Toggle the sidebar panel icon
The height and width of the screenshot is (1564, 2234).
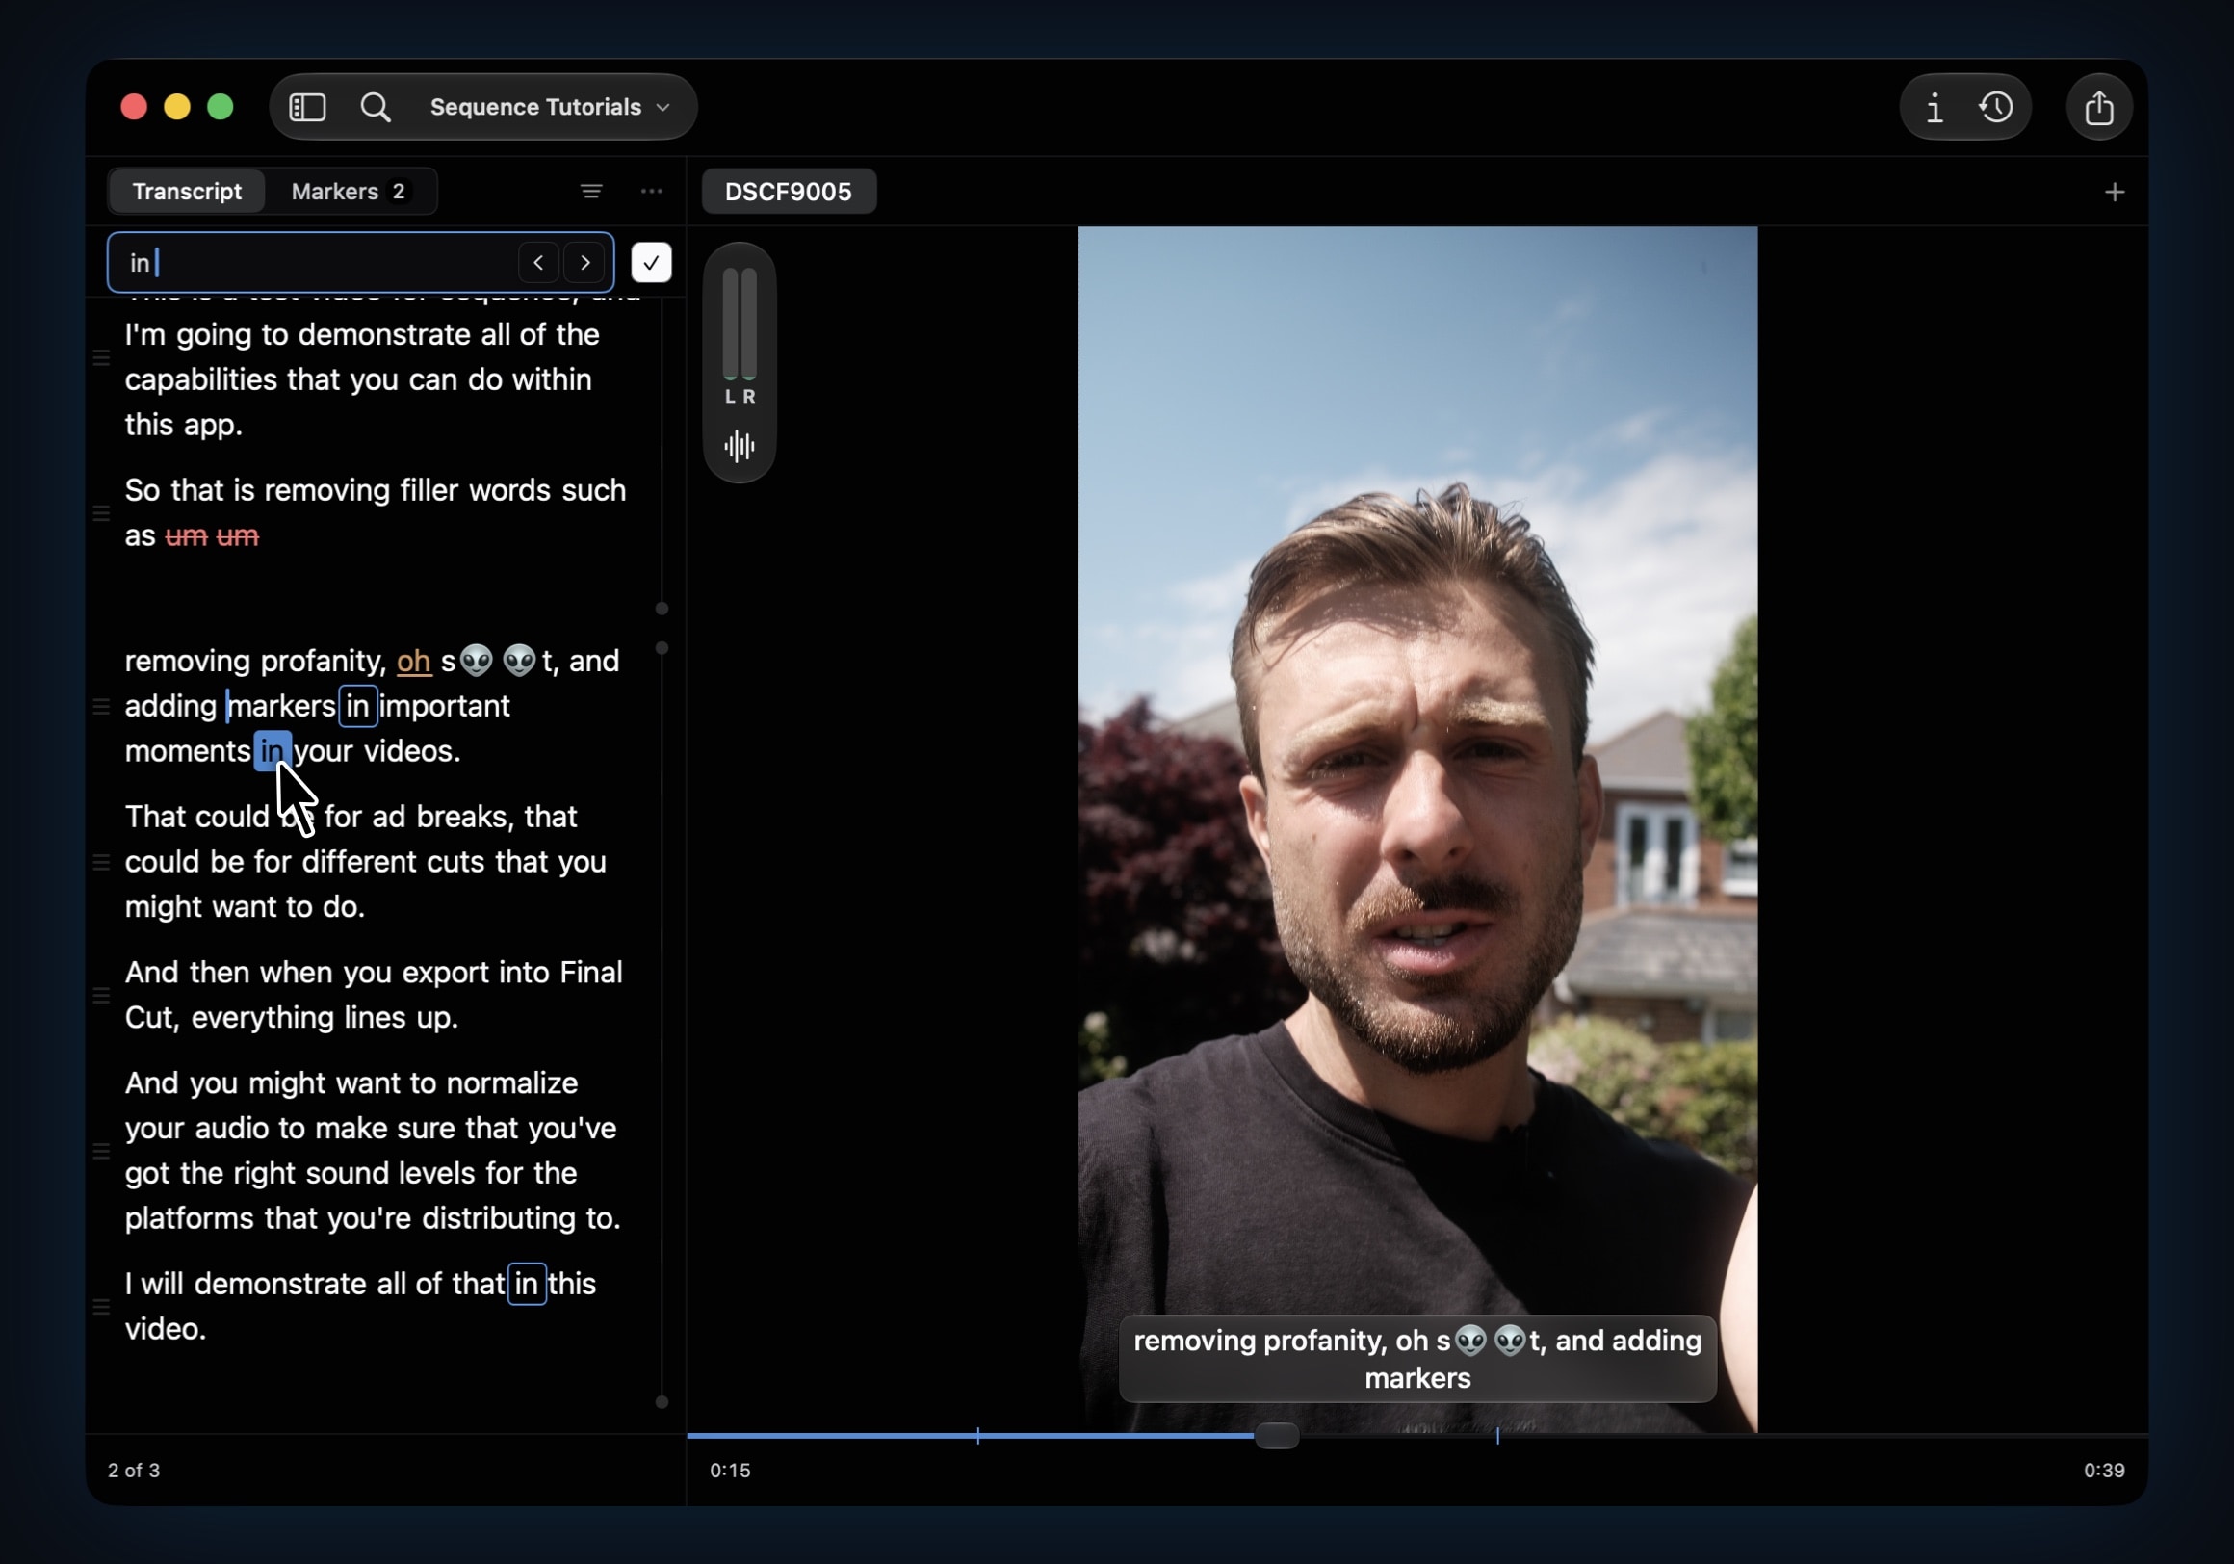coord(306,107)
